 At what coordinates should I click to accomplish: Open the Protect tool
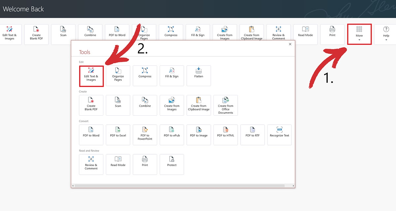172,164
